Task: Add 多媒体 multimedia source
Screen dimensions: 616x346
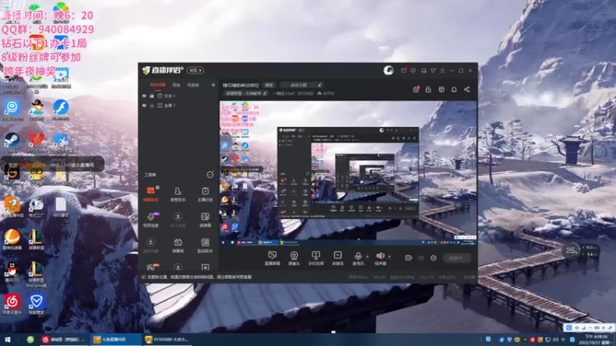Action: [337, 258]
